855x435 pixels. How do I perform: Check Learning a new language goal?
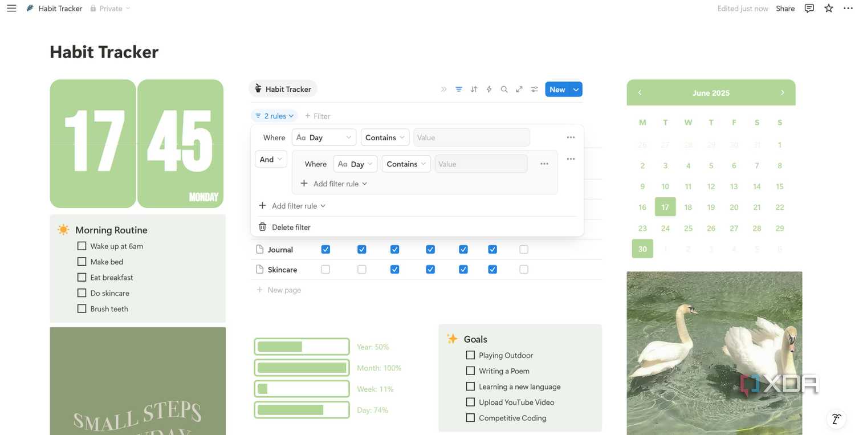[470, 386]
